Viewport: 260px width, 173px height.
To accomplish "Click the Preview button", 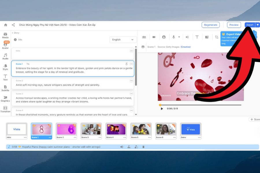I will coord(234,25).
